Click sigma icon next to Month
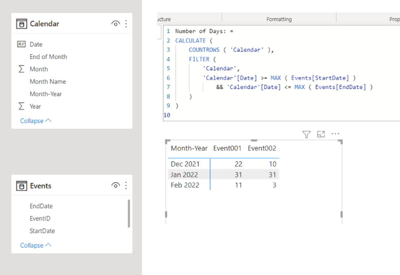The image size is (400, 275). (x=21, y=69)
